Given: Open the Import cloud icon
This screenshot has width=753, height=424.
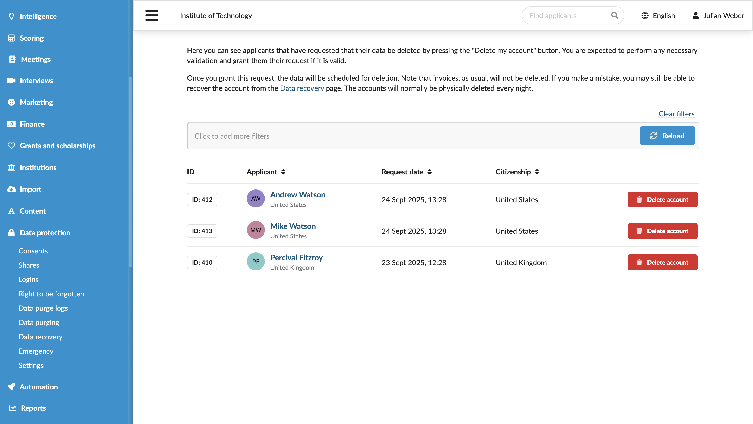Looking at the screenshot, I should coord(12,189).
